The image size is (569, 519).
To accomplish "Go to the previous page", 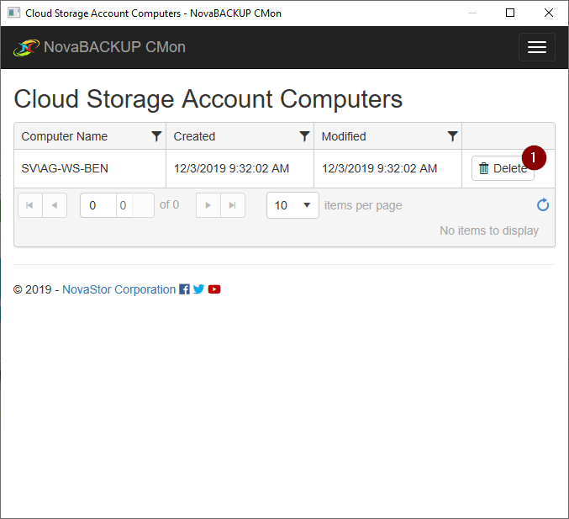I will (55, 205).
